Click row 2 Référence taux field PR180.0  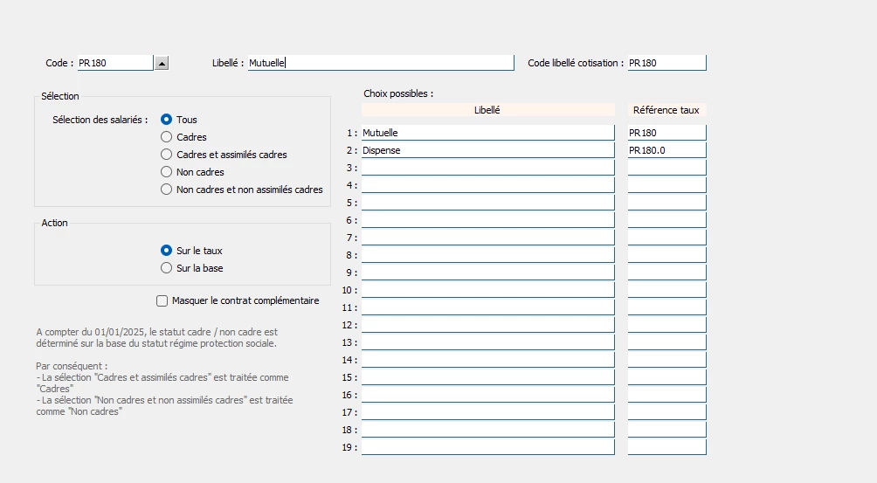click(x=666, y=150)
